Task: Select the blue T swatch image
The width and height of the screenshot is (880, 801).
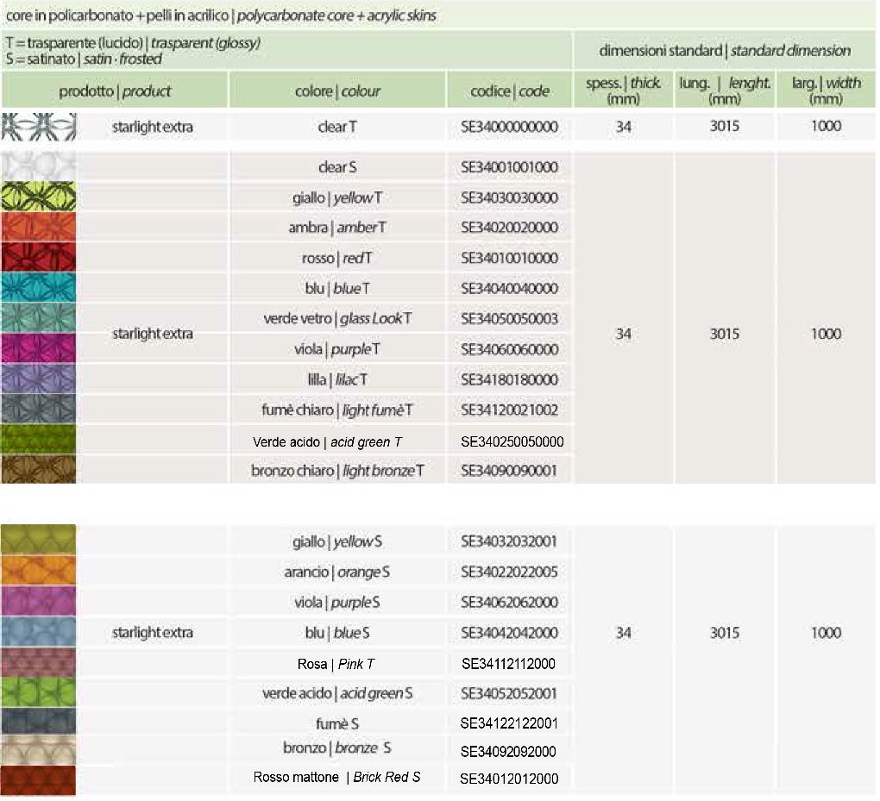Action: pyautogui.click(x=38, y=288)
